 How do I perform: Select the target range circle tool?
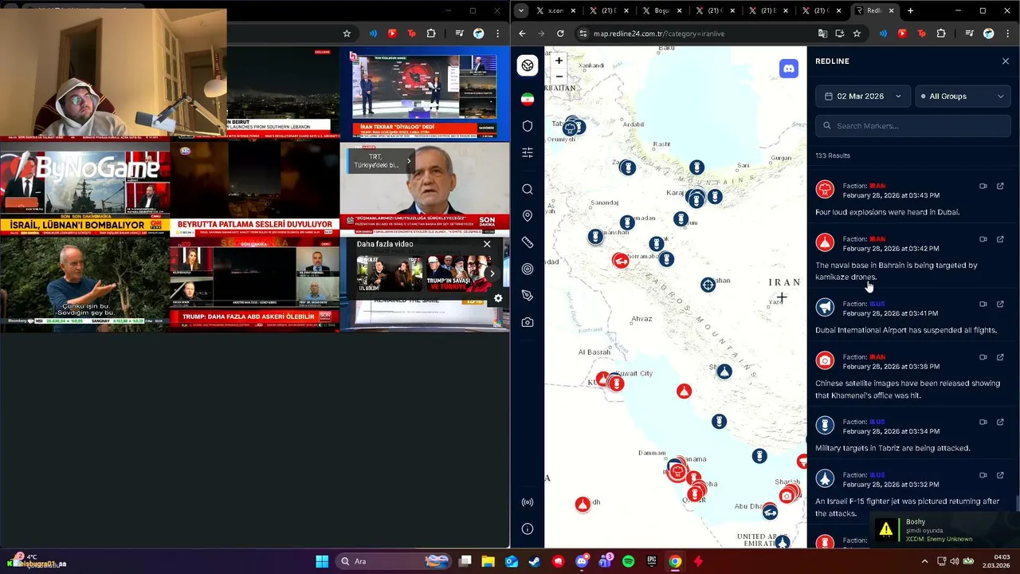[528, 269]
